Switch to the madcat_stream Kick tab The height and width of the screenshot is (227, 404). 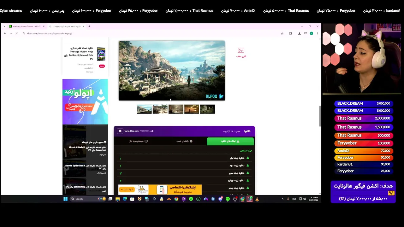point(27,26)
